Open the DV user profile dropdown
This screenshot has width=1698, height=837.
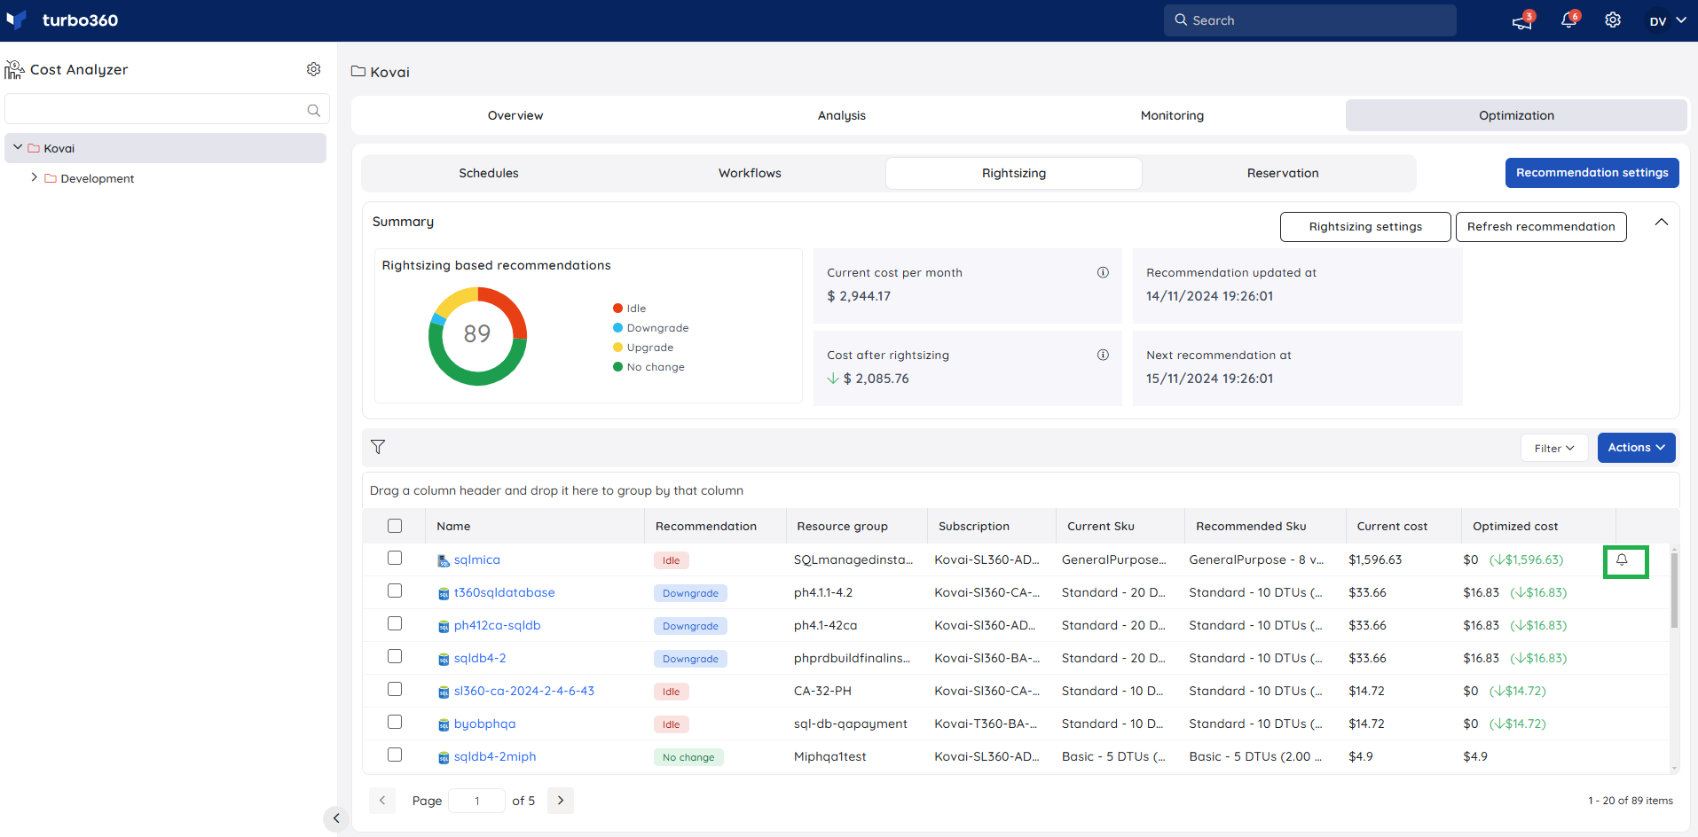(x=1667, y=20)
